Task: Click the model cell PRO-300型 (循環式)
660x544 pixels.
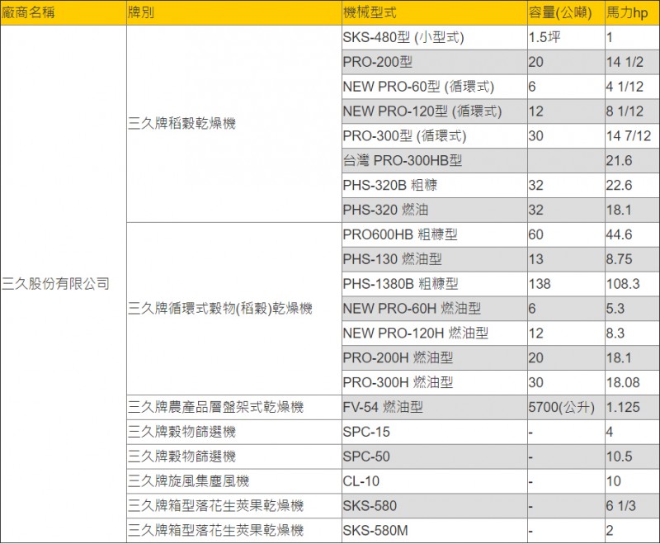Action: click(x=435, y=136)
